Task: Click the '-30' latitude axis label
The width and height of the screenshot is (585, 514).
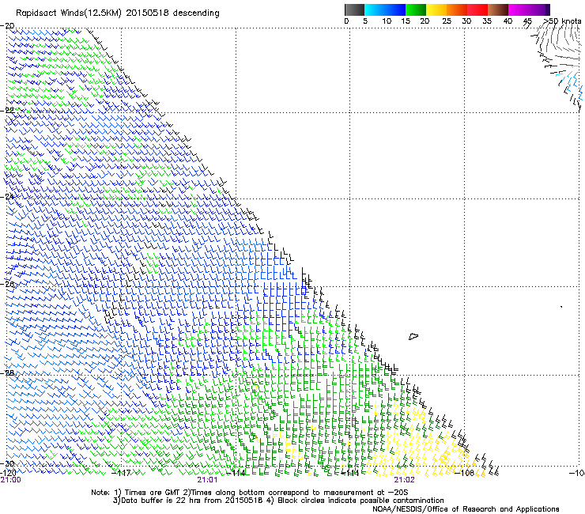Action: pos(7,463)
